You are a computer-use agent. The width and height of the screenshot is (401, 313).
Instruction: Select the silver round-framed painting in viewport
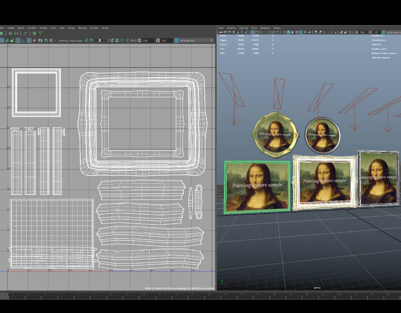coord(322,135)
